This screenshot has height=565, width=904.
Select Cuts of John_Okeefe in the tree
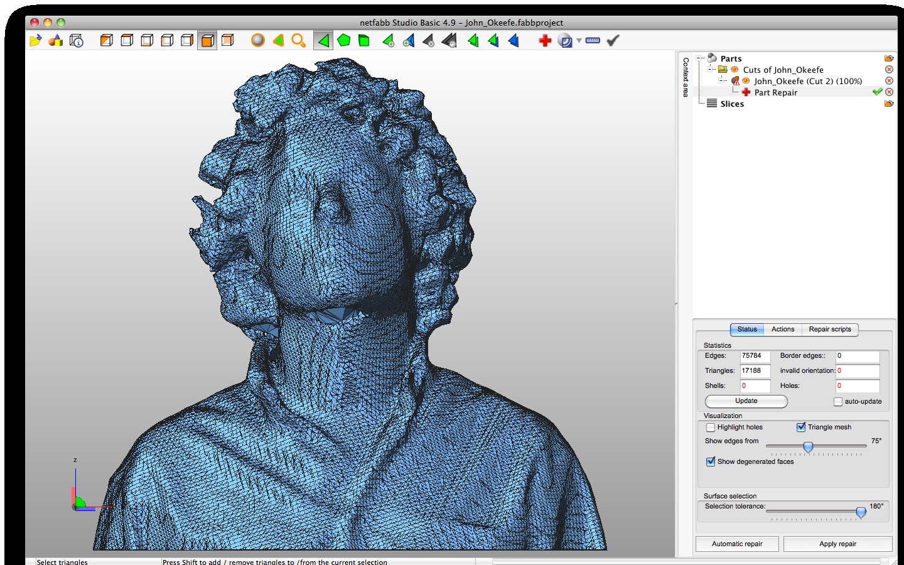pos(783,70)
